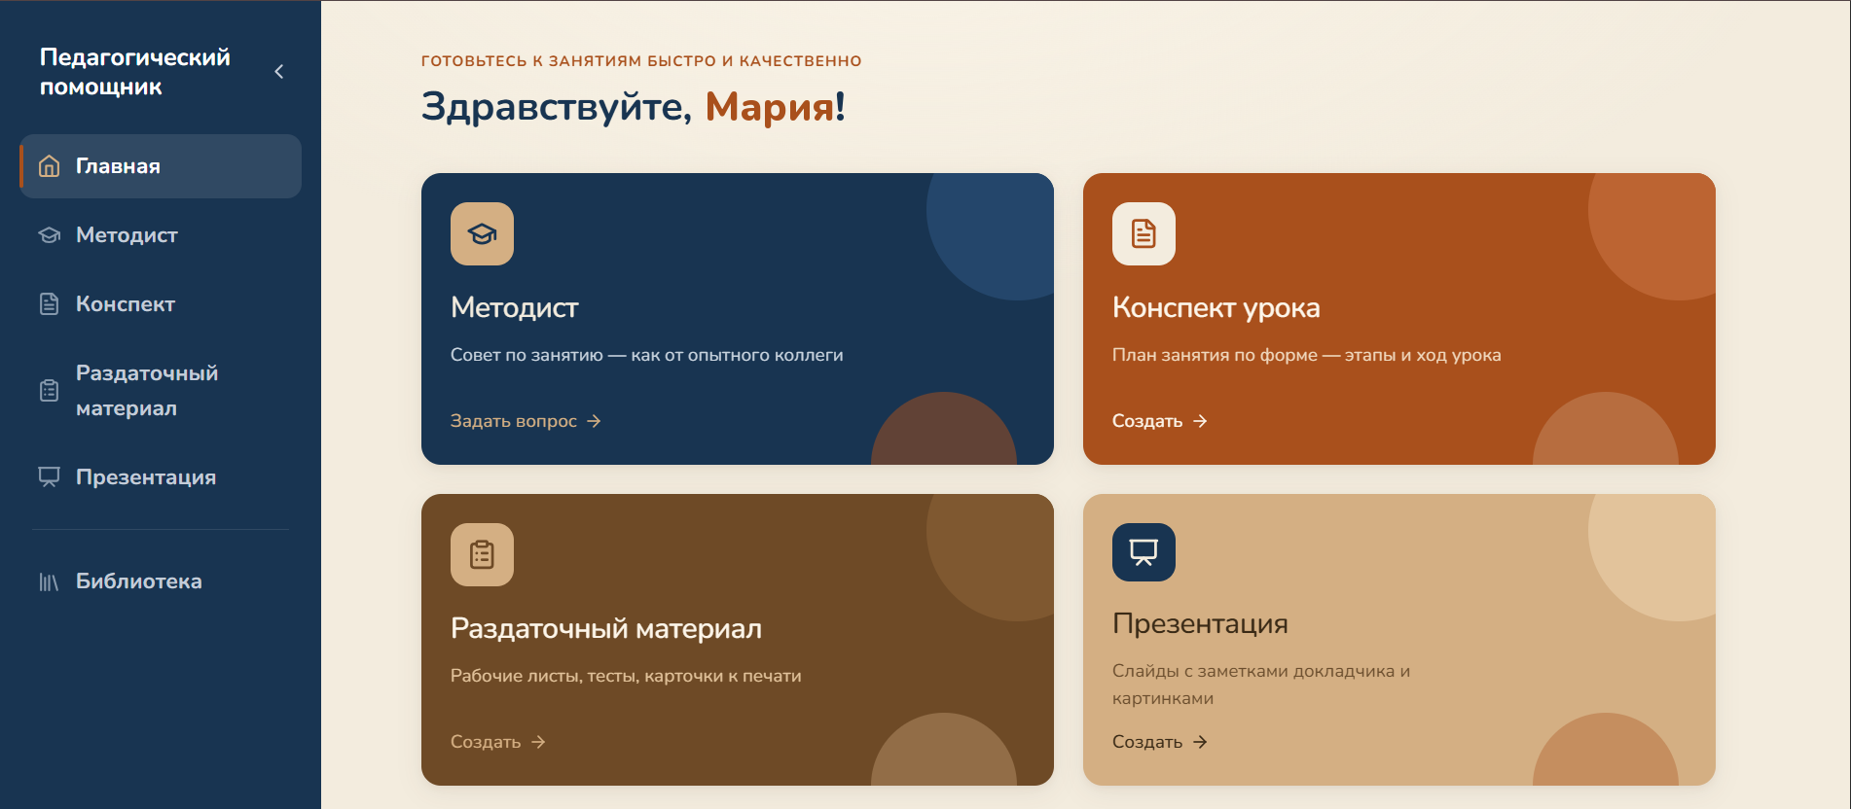This screenshot has width=1851, height=809.
Task: Click the Презентация card title
Action: point(1200,623)
